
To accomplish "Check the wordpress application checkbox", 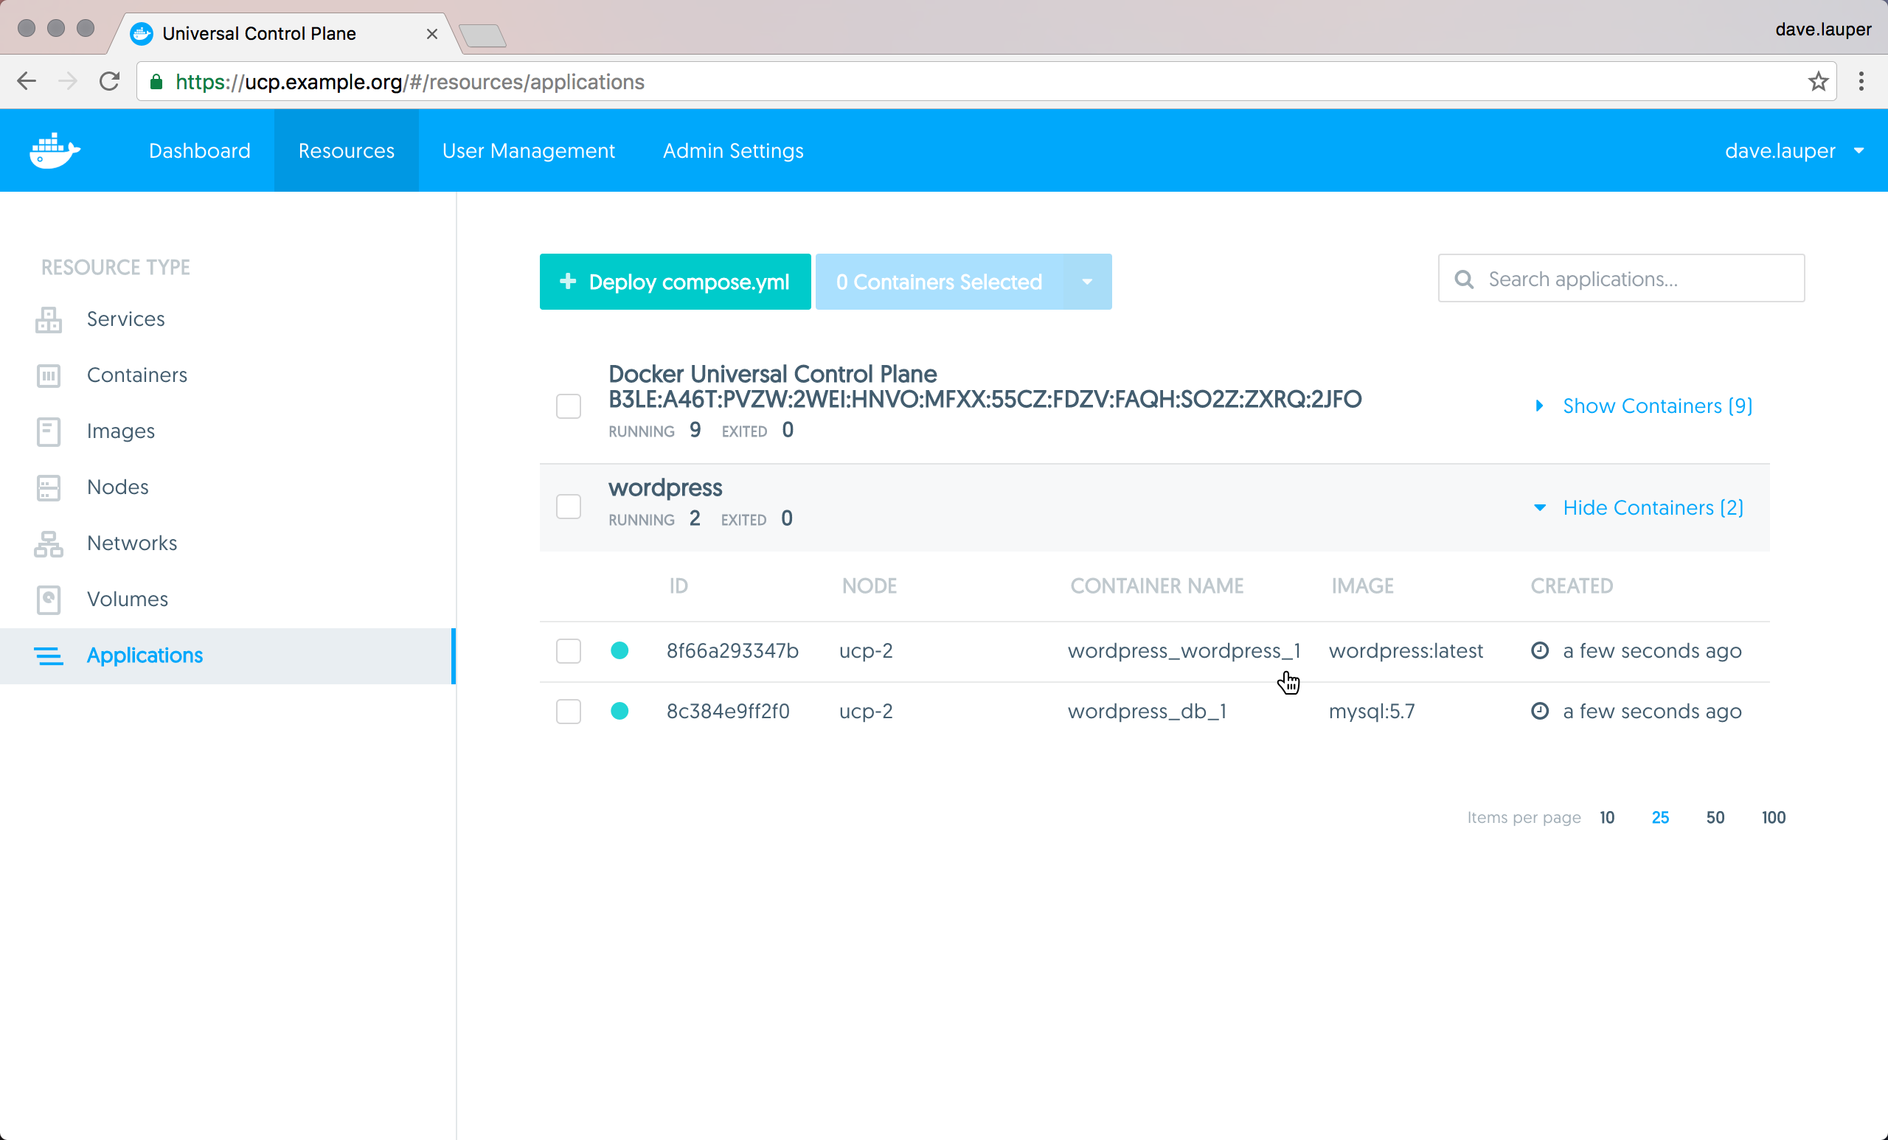I will click(568, 507).
